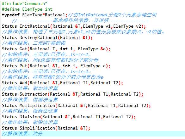Click the InitRational function declaration
Viewport: 185px width, 139px height.
coord(74,26)
